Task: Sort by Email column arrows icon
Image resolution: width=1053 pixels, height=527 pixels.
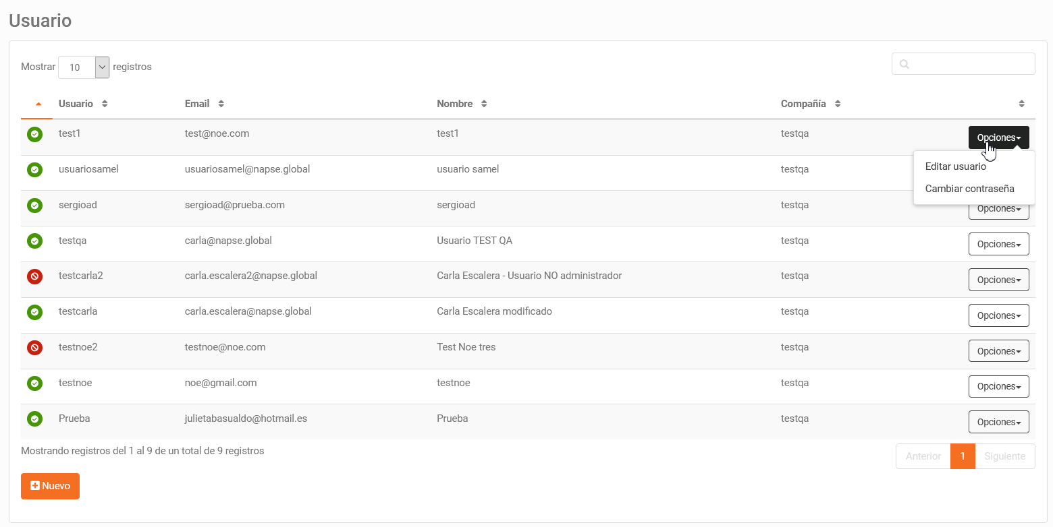Action: point(221,104)
